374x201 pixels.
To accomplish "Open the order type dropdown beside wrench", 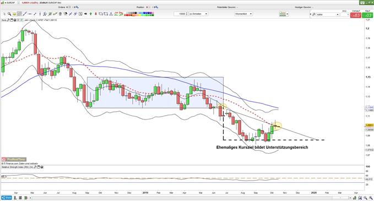I will pyautogui.click(x=328, y=14).
